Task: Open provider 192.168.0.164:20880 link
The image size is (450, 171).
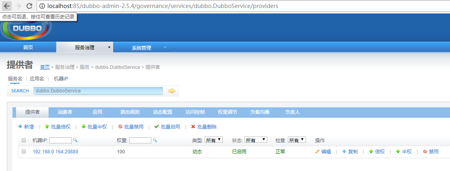Action: pos(55,152)
